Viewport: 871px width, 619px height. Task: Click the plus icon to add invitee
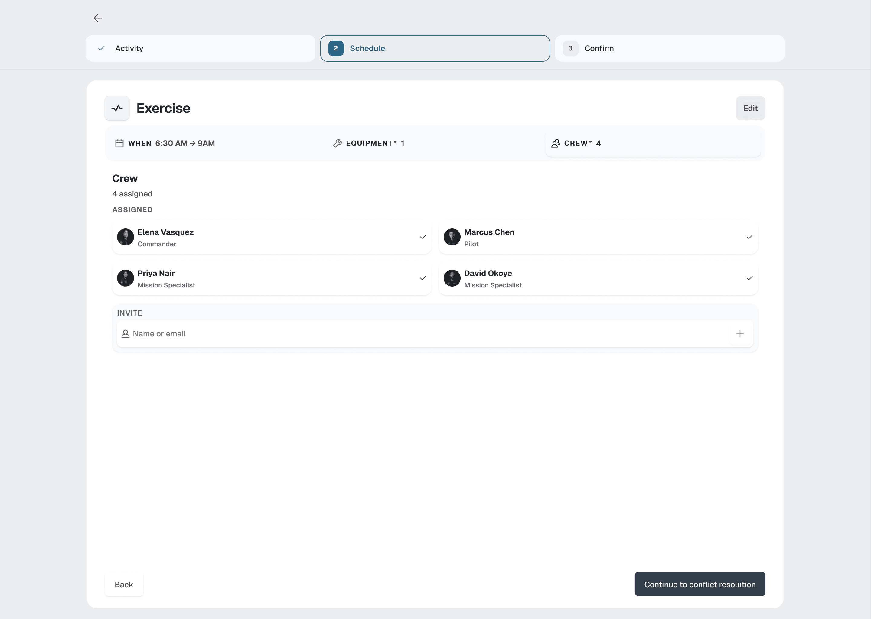pyautogui.click(x=740, y=334)
